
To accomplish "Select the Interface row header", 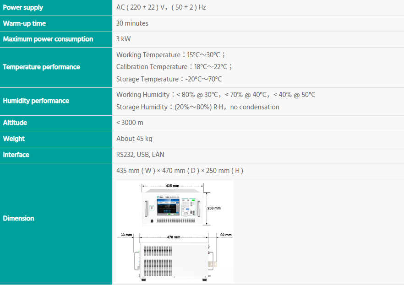I will pos(16,155).
